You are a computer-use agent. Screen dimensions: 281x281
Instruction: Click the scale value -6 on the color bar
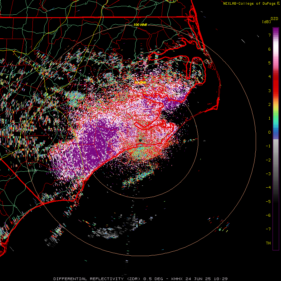268,215
